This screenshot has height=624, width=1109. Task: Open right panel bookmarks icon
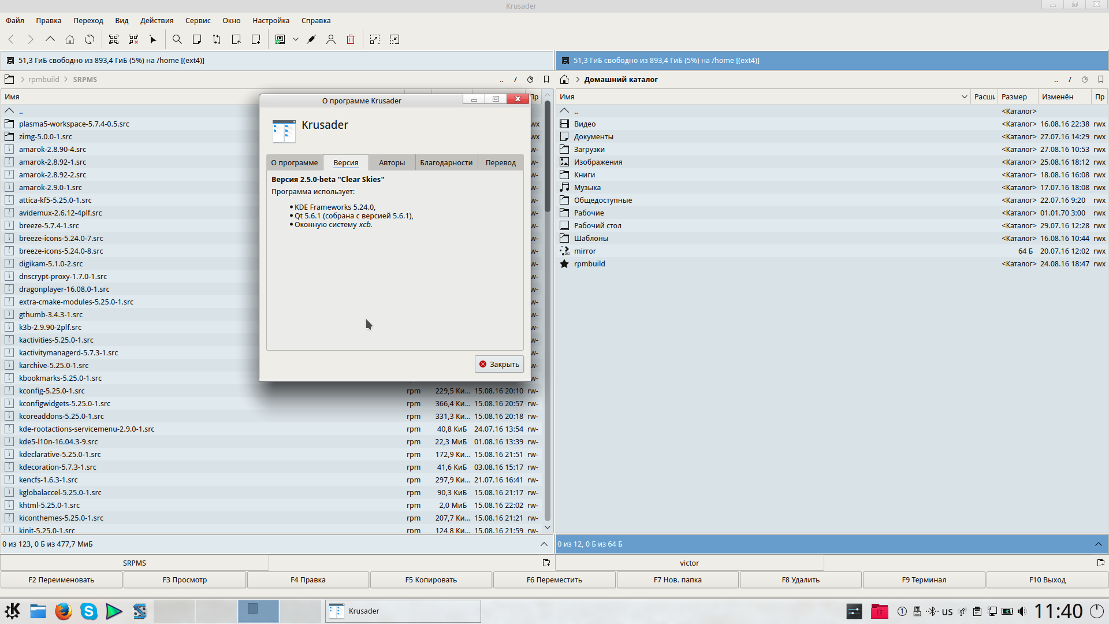pyautogui.click(x=1101, y=79)
